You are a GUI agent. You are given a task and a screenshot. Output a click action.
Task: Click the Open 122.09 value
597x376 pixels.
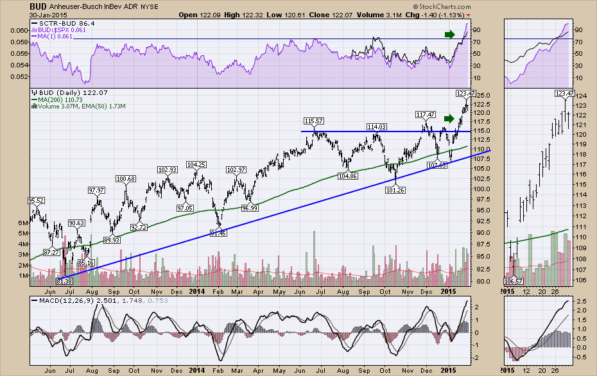200,15
